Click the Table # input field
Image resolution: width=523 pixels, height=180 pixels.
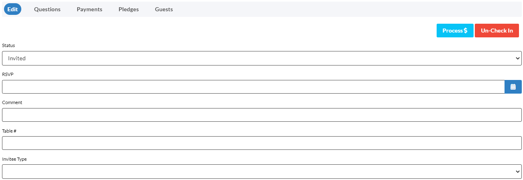(262, 143)
